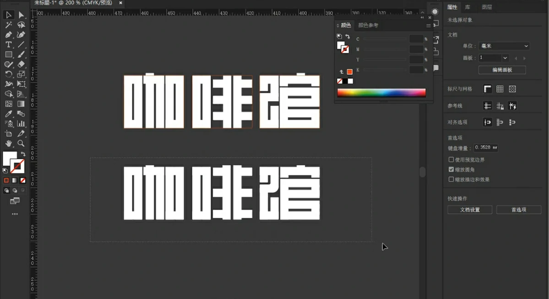549x299 pixels.
Task: Select the Shaper tool
Action: [9, 65]
